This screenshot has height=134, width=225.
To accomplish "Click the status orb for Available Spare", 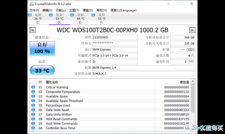I will coord(33,96).
